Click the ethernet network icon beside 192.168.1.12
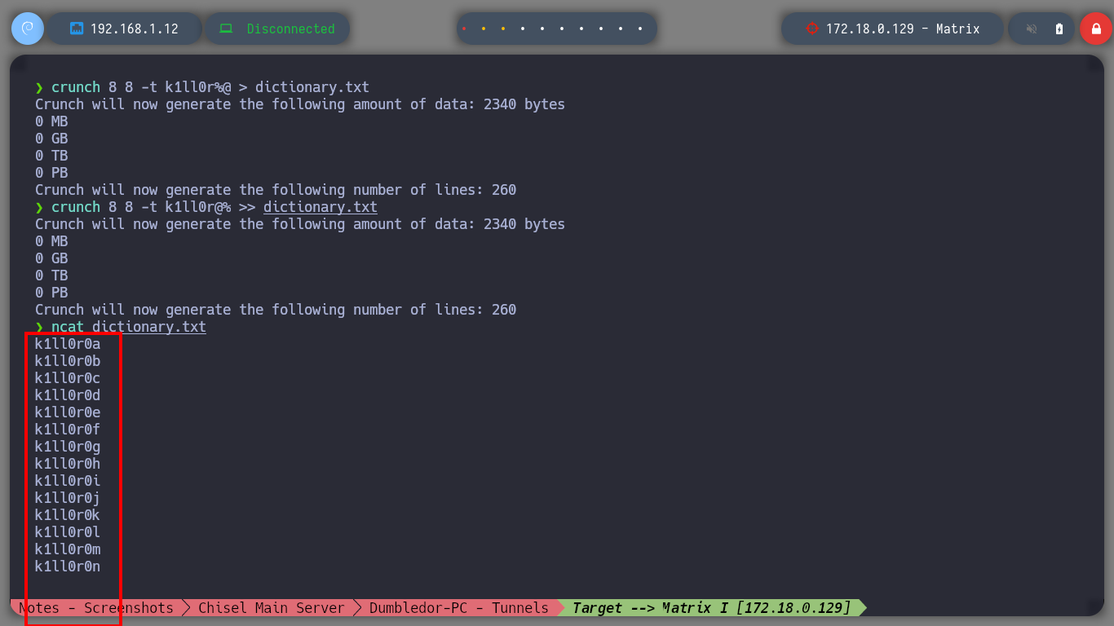1114x626 pixels. 77,29
